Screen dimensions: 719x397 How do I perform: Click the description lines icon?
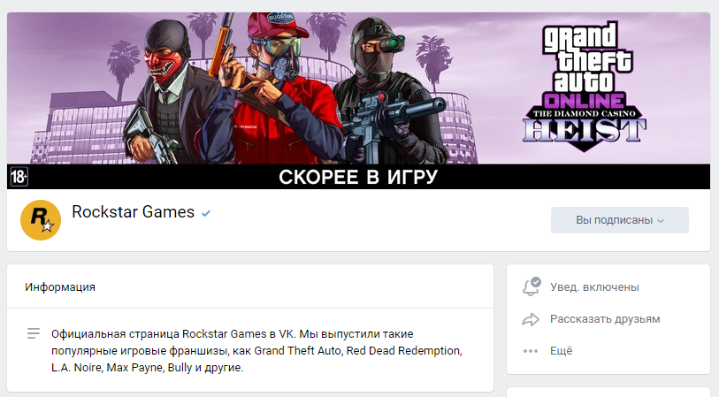coord(34,333)
